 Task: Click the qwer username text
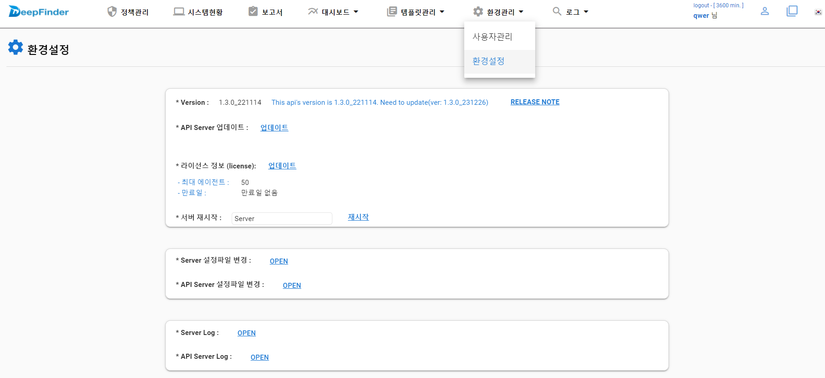click(701, 16)
